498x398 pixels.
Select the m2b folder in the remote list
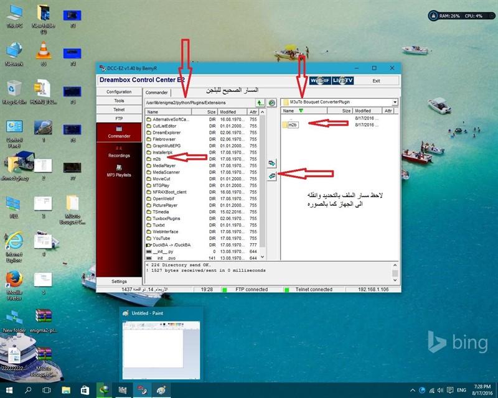pyautogui.click(x=202, y=159)
